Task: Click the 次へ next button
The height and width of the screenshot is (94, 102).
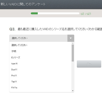Action: (x=89, y=64)
